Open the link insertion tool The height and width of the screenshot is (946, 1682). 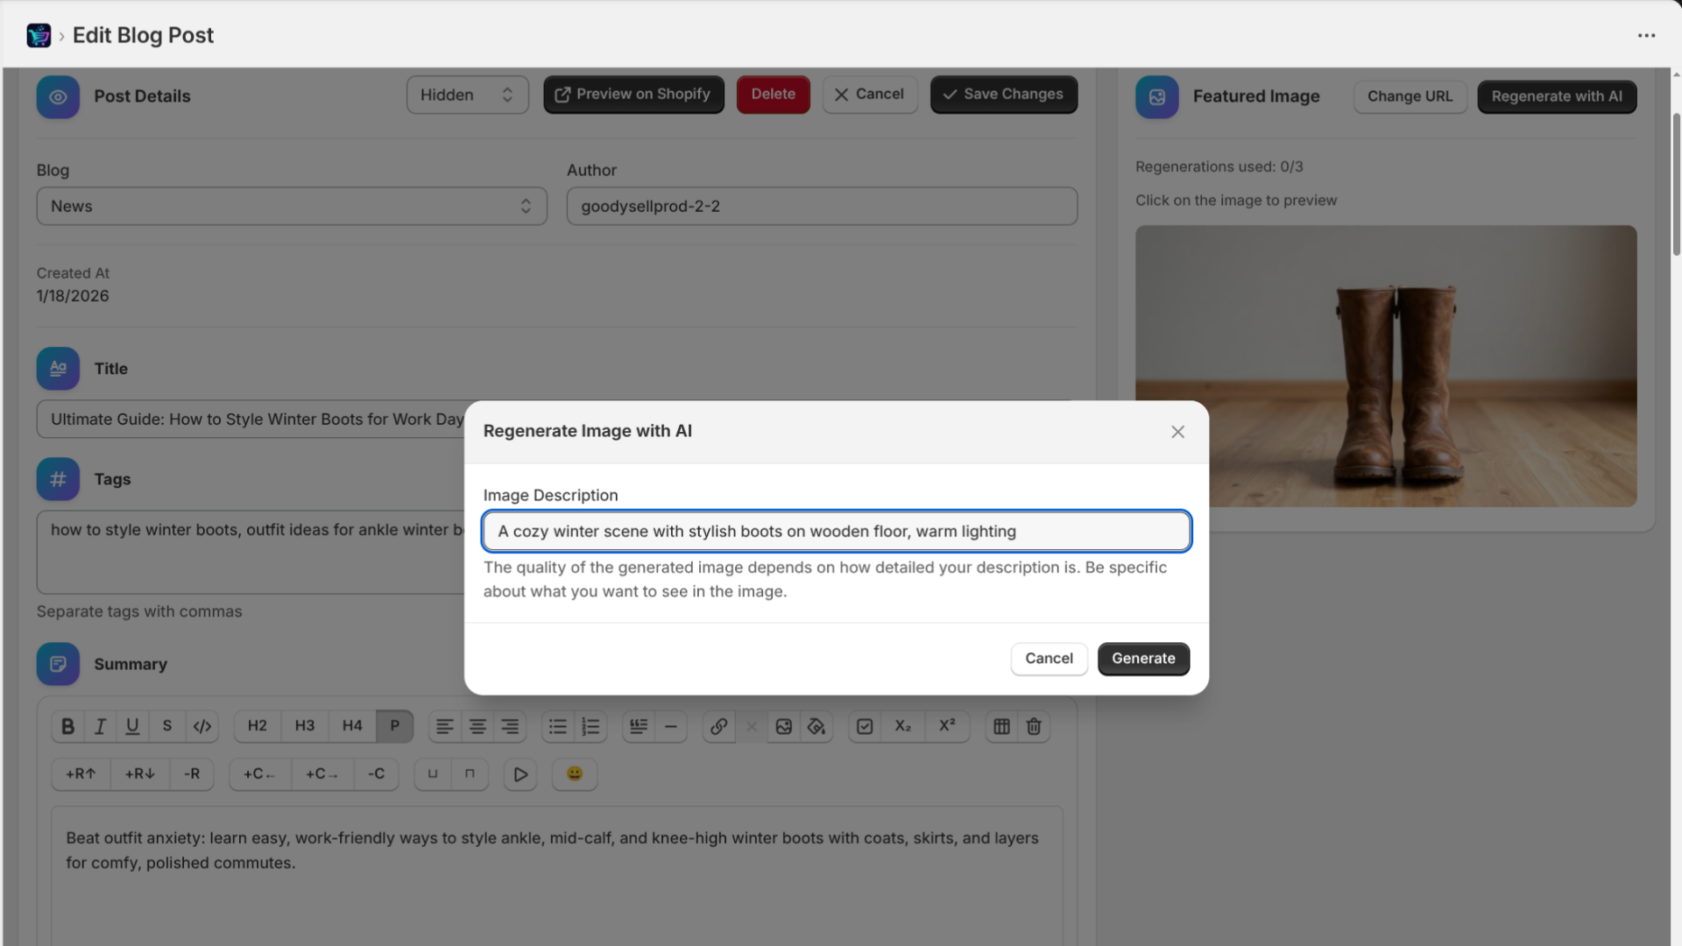pyautogui.click(x=718, y=726)
